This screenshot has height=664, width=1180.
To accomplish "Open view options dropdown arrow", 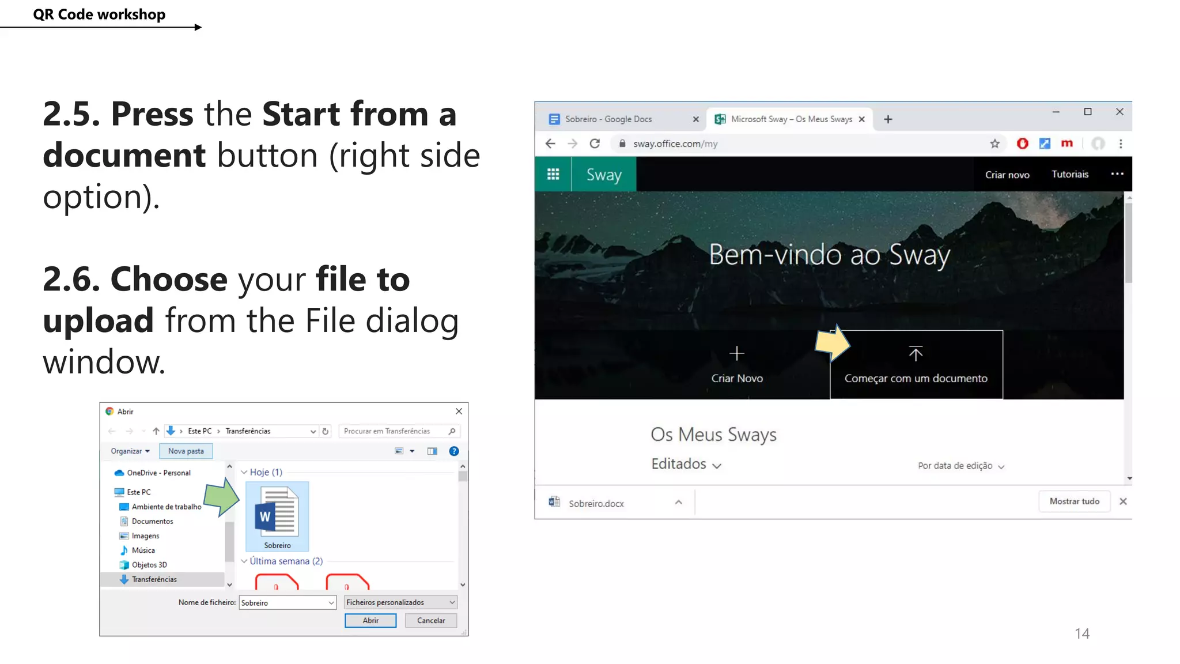I will 412,451.
